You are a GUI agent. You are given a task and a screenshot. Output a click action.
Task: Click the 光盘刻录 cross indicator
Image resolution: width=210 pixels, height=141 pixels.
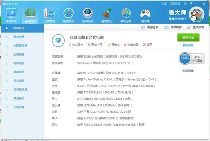(131, 45)
